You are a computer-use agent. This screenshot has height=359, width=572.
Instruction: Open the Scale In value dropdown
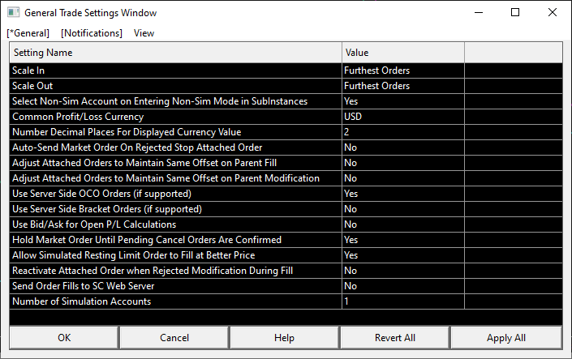(402, 71)
